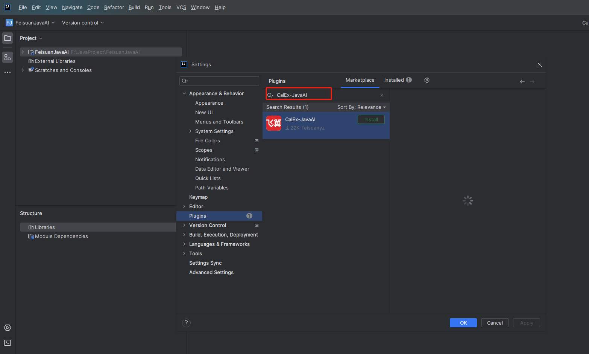This screenshot has width=589, height=354.
Task: Select the New UI settings item
Action: (x=204, y=112)
